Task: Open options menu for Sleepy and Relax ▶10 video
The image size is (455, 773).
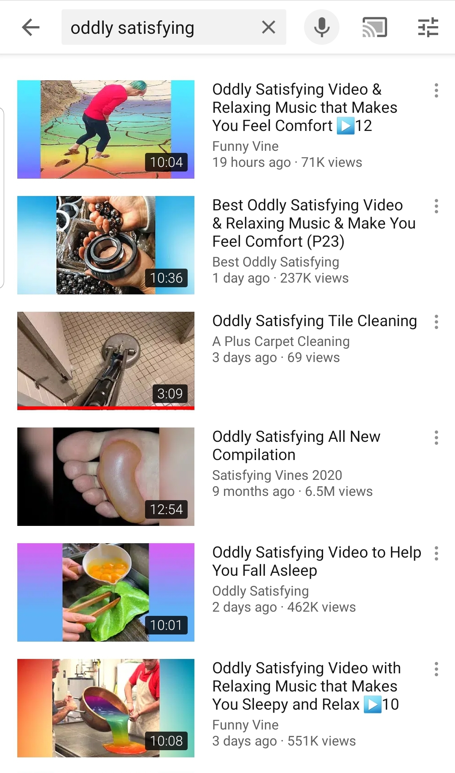Action: pos(436,669)
